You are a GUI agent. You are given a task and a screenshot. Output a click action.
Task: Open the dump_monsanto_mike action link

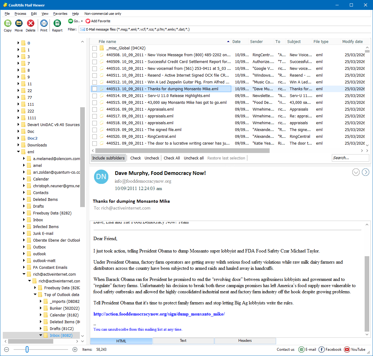(x=159, y=314)
